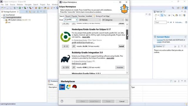Expand JRE System Library node
The height and width of the screenshot is (106, 188).
4,20
